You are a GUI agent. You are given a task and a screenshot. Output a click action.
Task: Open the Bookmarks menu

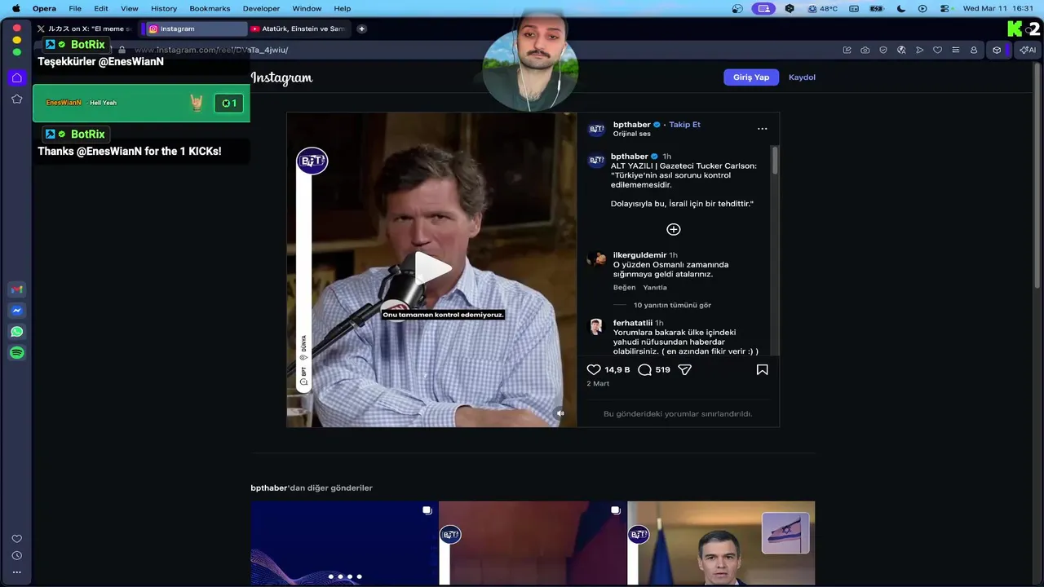click(x=210, y=8)
